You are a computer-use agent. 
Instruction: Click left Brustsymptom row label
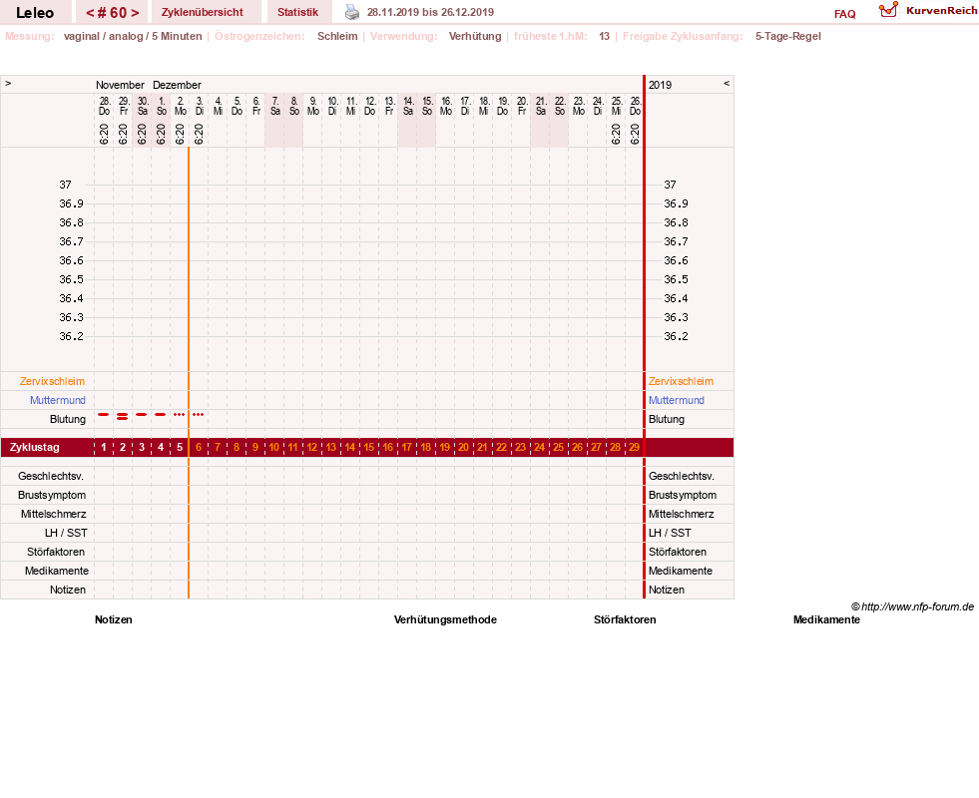pos(52,495)
